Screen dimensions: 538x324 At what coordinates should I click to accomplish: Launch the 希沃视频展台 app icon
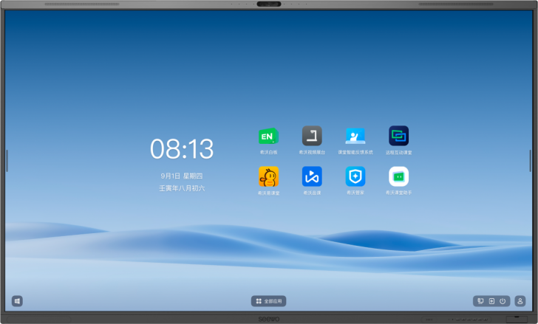312,136
